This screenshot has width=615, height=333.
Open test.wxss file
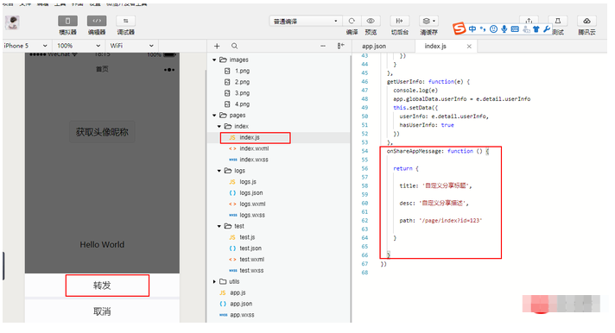click(x=251, y=270)
